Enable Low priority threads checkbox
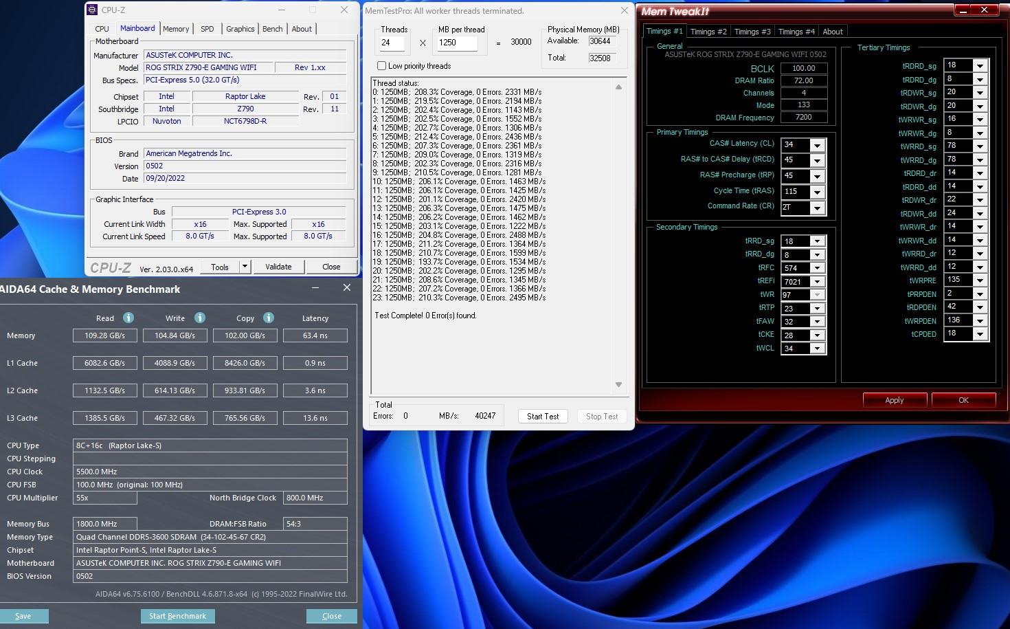The image size is (1010, 629). pyautogui.click(x=381, y=66)
